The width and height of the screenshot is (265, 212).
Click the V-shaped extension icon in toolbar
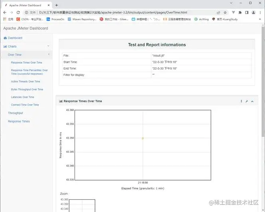point(233,12)
